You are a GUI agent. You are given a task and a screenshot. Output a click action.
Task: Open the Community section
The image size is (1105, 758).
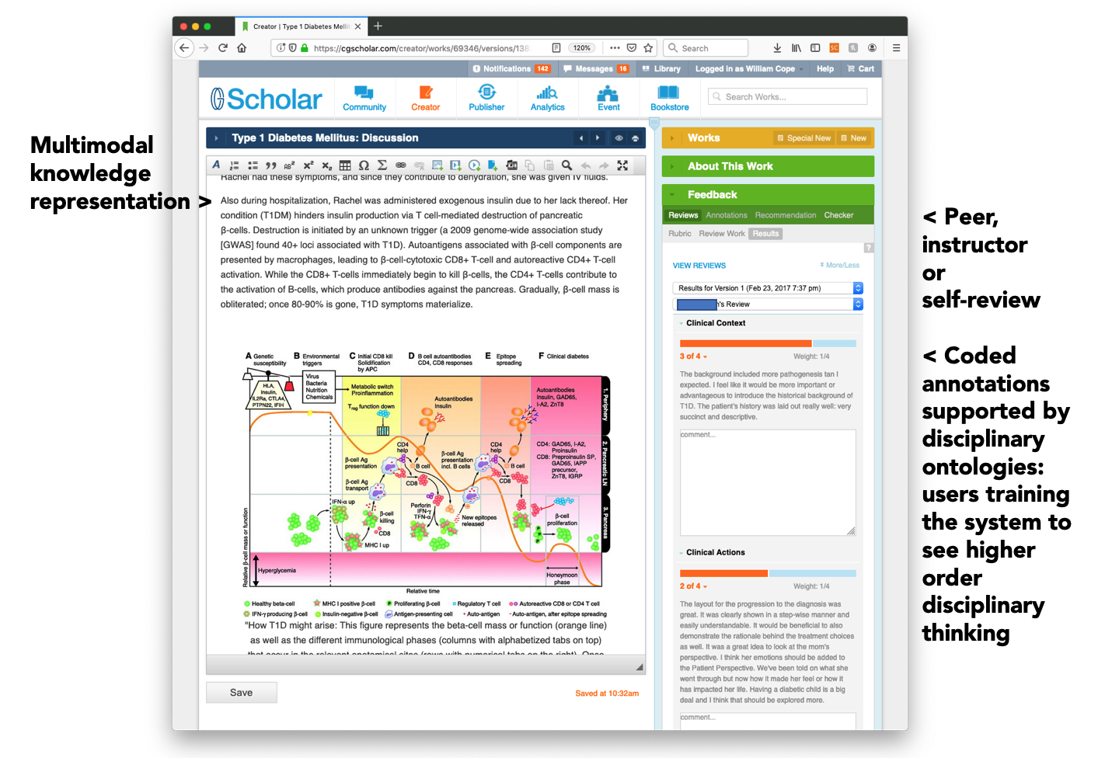tap(364, 99)
